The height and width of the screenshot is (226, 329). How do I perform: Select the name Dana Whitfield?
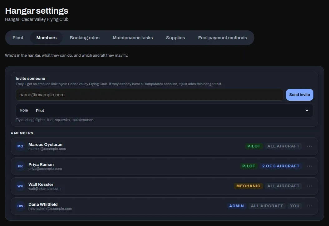pyautogui.click(x=43, y=204)
